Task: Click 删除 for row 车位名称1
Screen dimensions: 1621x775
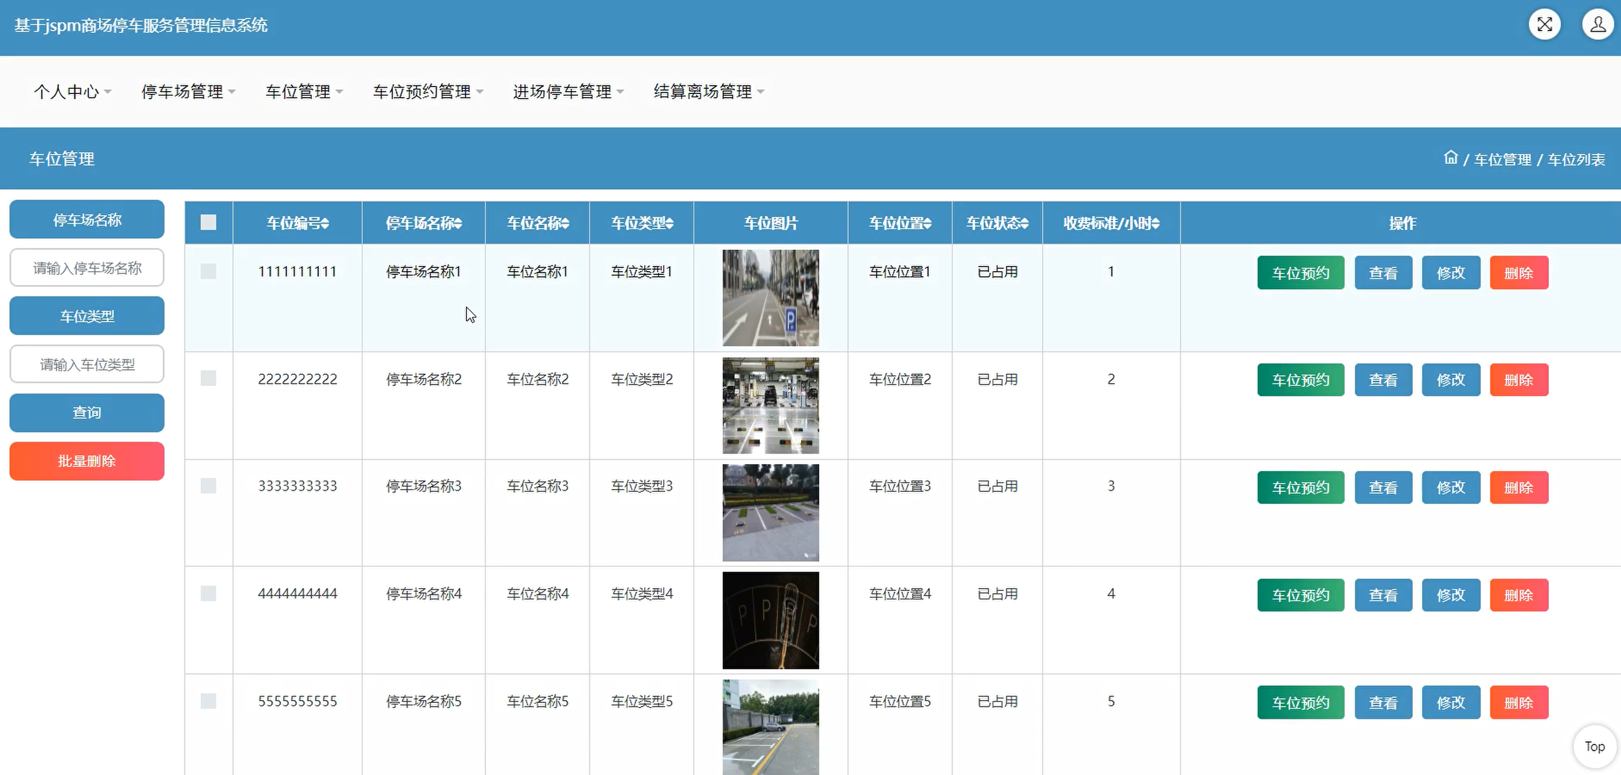Action: pos(1519,273)
